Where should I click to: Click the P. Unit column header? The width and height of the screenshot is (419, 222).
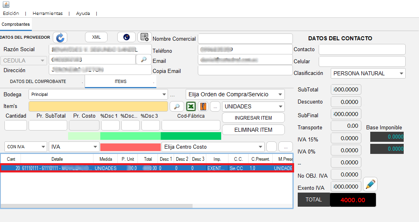(128, 159)
